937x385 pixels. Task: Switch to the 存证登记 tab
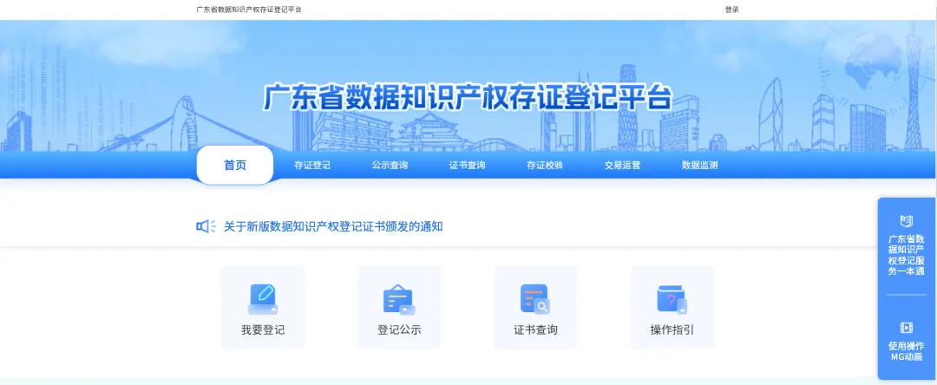312,165
